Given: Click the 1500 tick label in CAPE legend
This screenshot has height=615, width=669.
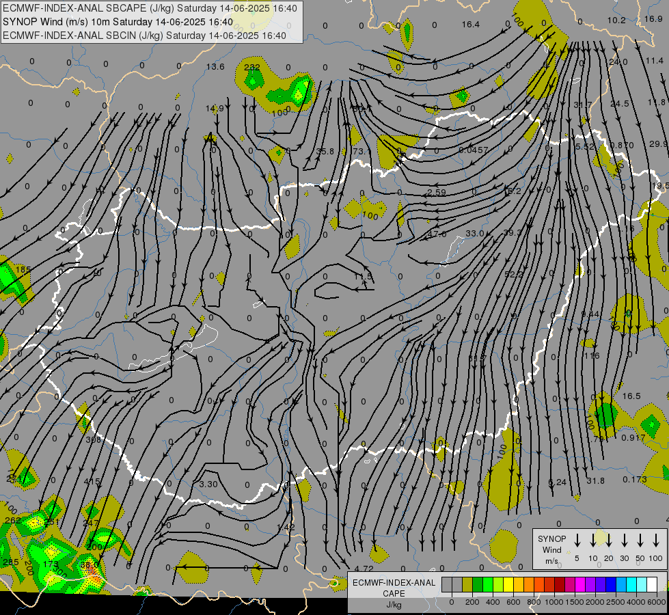Looking at the screenshot, I should coord(575,602).
